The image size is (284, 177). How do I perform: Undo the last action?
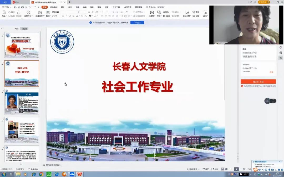pyautogui.click(x=30, y=7)
